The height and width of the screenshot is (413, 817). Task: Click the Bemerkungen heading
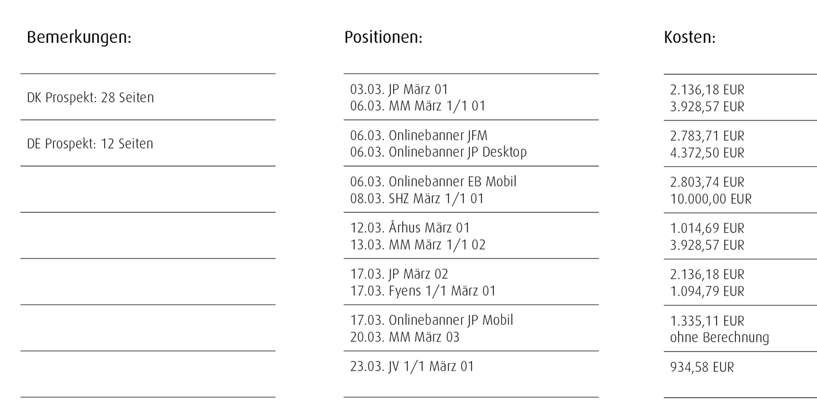(79, 38)
